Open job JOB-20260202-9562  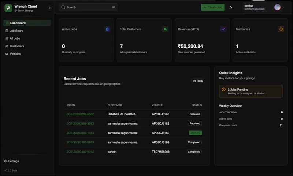(80, 152)
